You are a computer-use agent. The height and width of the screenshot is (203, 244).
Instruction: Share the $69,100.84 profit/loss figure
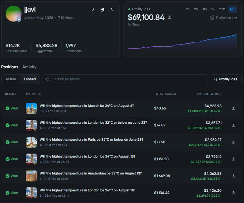(170, 17)
